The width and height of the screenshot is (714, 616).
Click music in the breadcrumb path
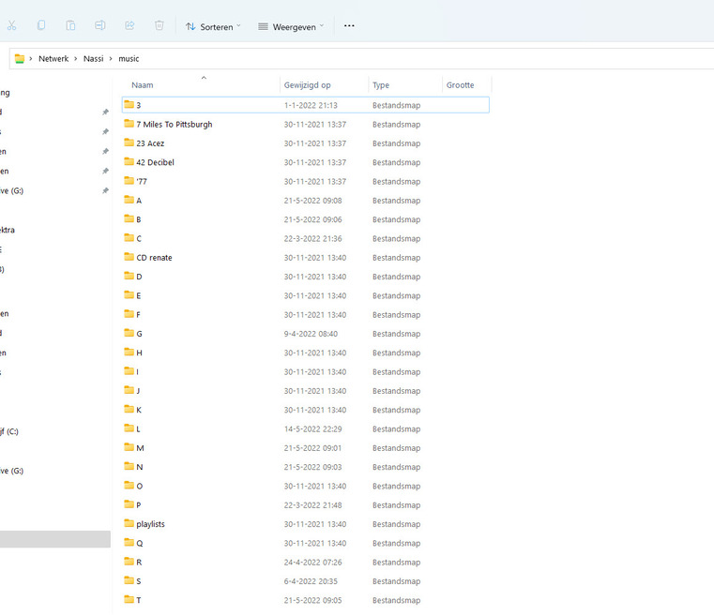coord(129,59)
